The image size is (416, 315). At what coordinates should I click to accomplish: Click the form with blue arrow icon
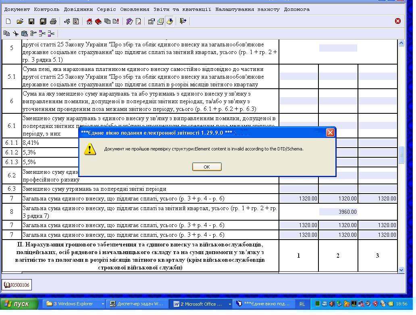(151, 21)
